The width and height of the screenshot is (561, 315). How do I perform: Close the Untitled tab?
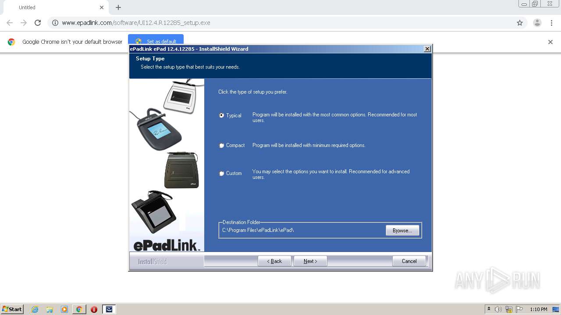pyautogui.click(x=102, y=7)
